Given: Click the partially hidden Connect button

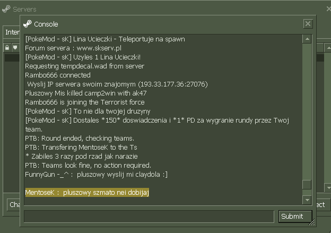Looking at the screenshot, I should 320,204.
